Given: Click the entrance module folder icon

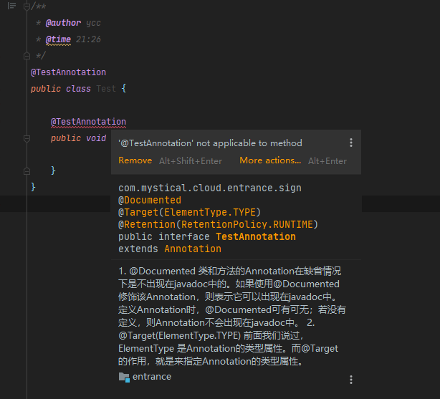Looking at the screenshot, I should tap(124, 377).
